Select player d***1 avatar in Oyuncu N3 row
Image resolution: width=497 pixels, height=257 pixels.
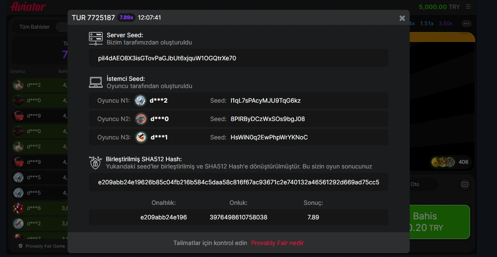click(x=141, y=137)
